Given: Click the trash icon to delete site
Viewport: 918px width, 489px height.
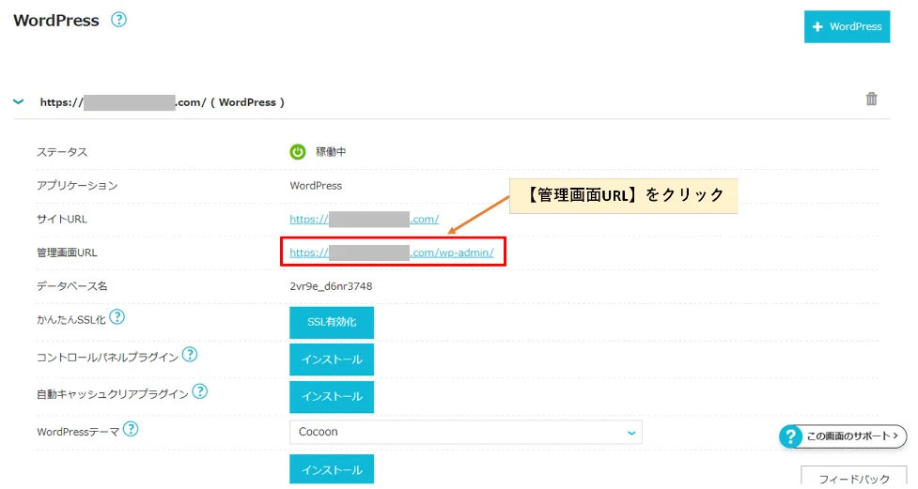Looking at the screenshot, I should click(x=871, y=99).
